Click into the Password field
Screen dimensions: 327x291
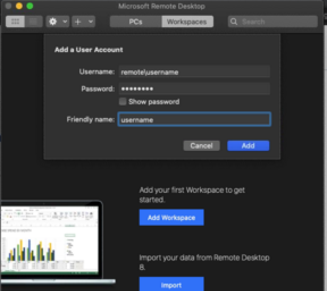[x=195, y=89]
